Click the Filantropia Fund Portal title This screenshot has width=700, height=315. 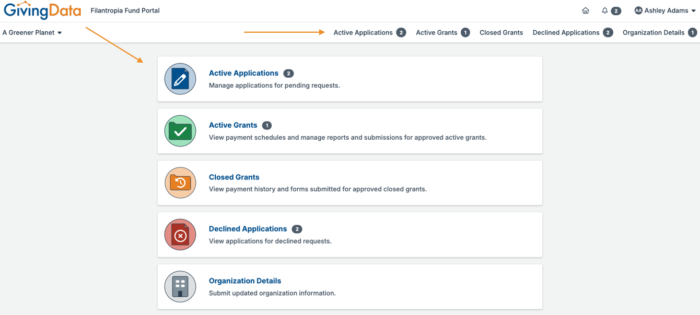click(x=125, y=10)
